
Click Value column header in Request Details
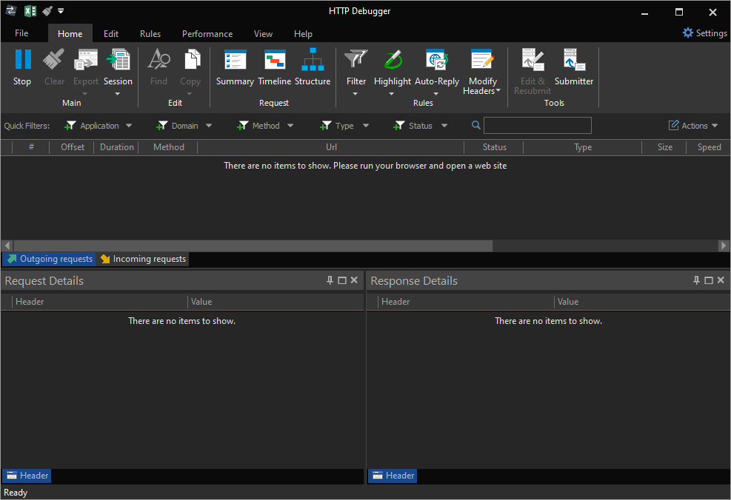pyautogui.click(x=276, y=302)
